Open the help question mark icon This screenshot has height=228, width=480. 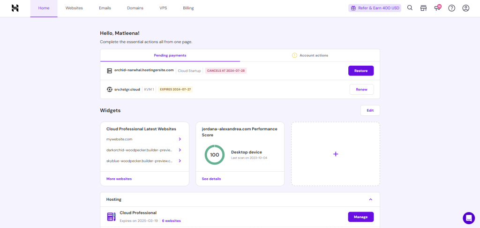tap(451, 8)
